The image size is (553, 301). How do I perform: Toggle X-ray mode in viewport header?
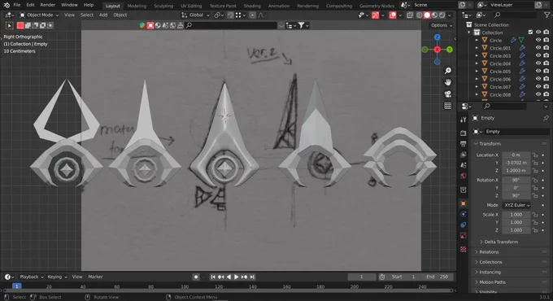410,15
